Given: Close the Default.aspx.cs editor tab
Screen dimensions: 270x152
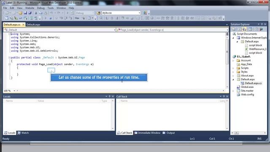Looking at the screenshot, I should pos(23,24).
